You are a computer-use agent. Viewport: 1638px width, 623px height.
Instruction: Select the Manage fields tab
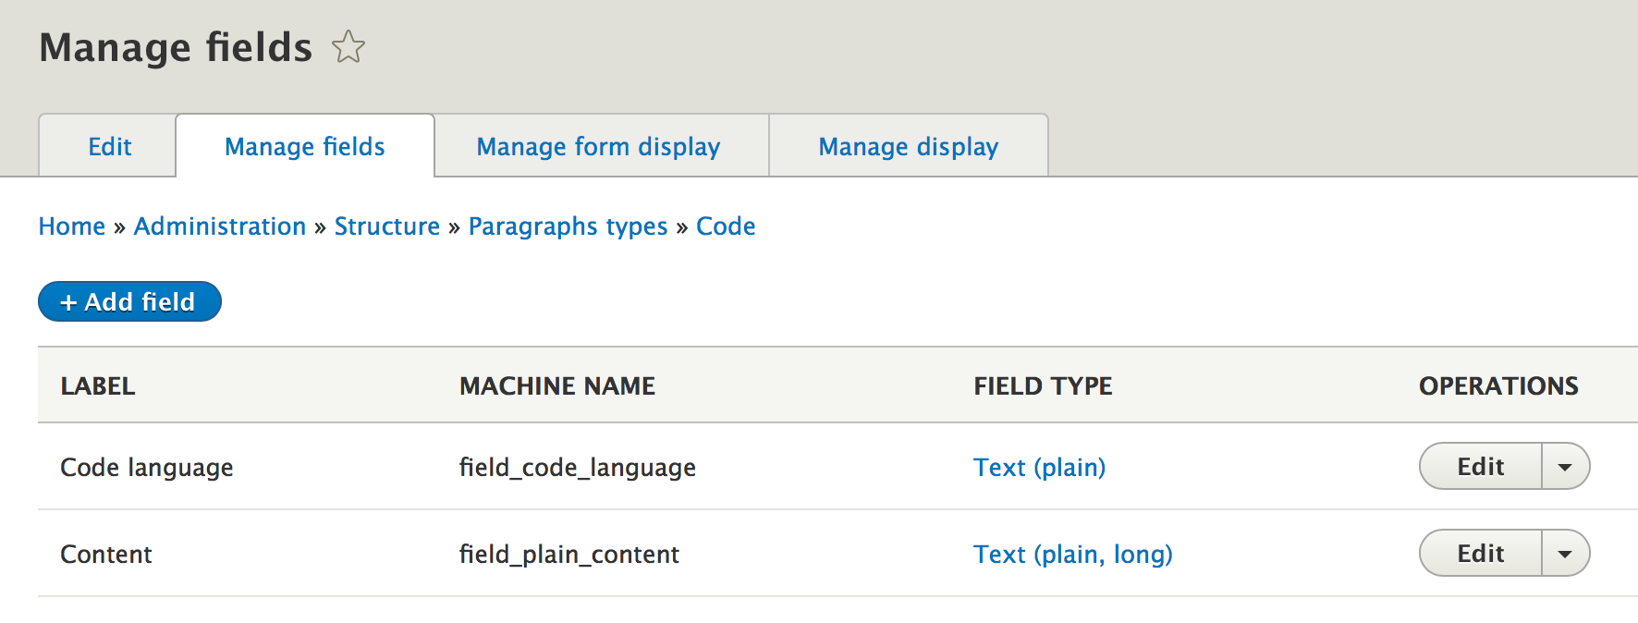(305, 146)
